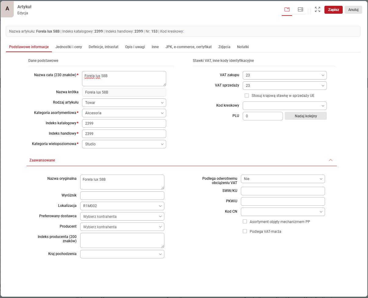Switch to the Jednostki i ceny tab
This screenshot has height=298, width=368.
[x=69, y=47]
